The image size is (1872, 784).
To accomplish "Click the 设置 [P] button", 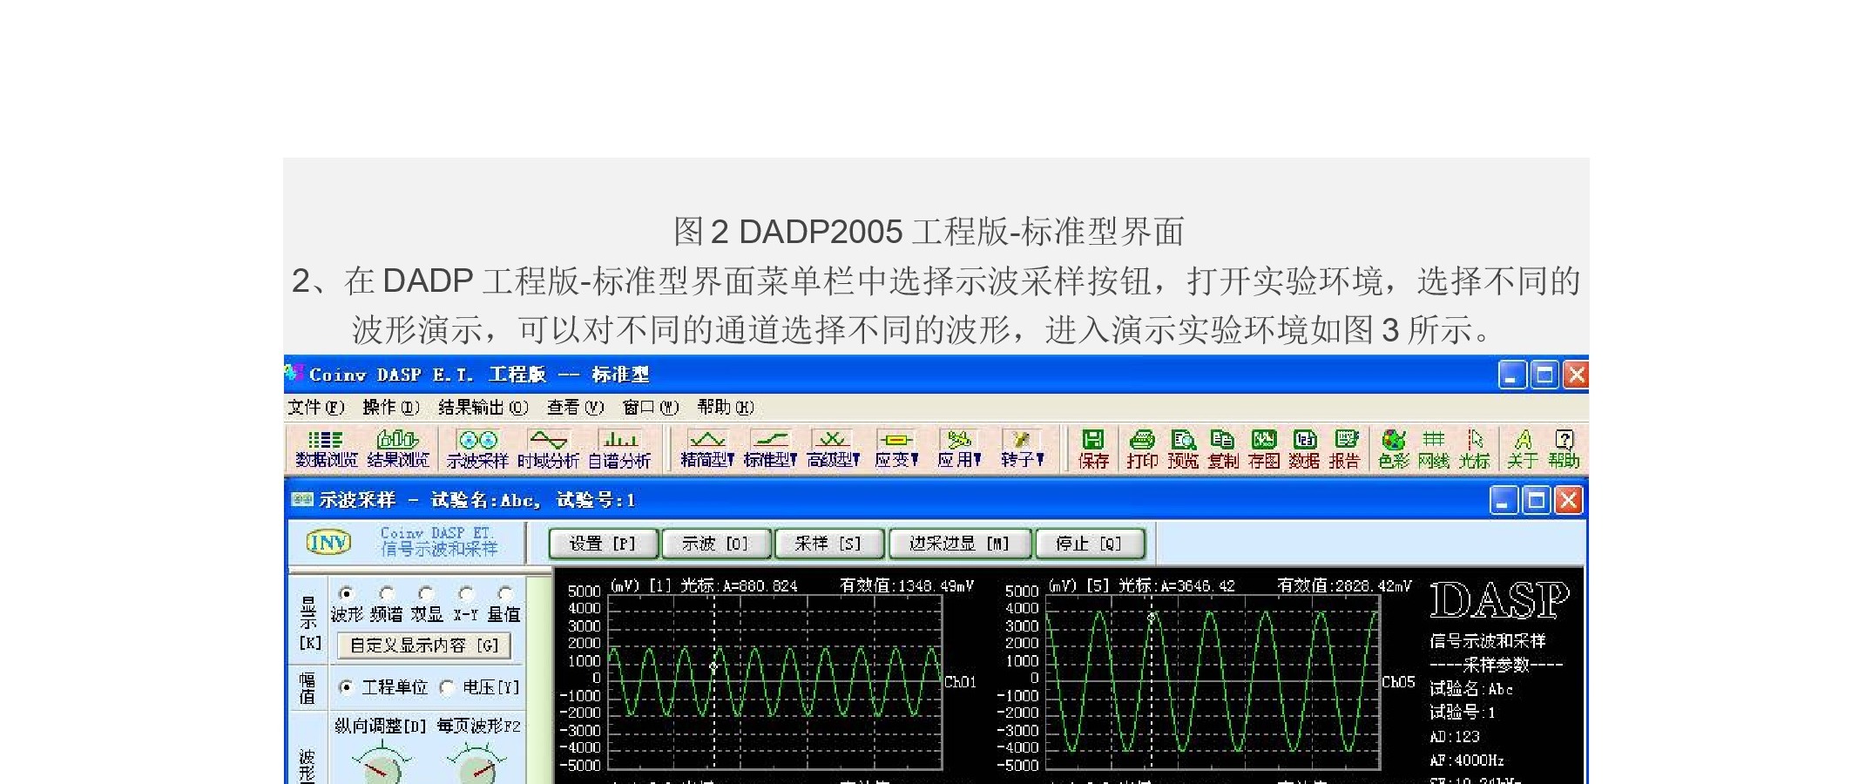I will (603, 544).
